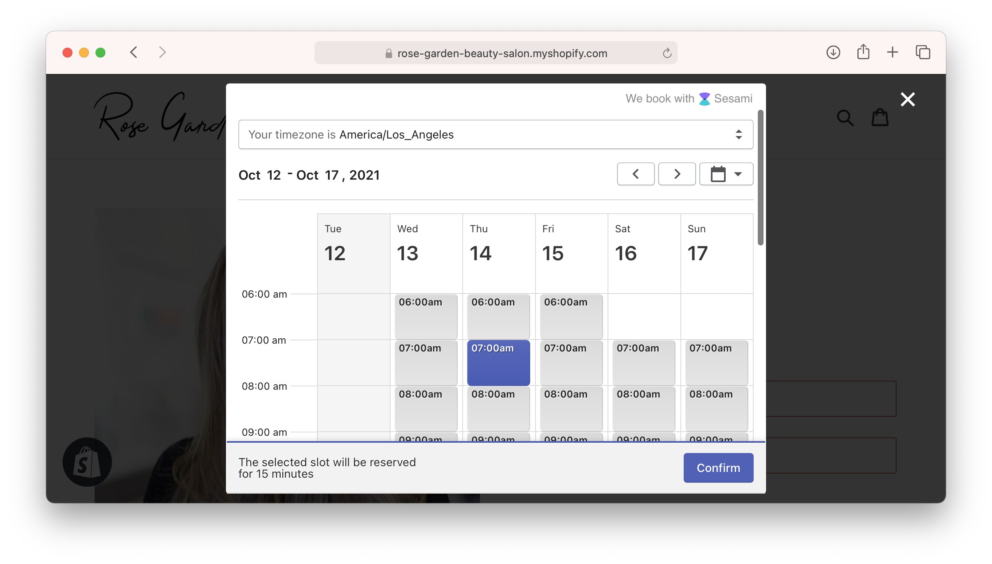Image resolution: width=992 pixels, height=564 pixels.
Task: Click the browser download icon
Action: point(833,52)
